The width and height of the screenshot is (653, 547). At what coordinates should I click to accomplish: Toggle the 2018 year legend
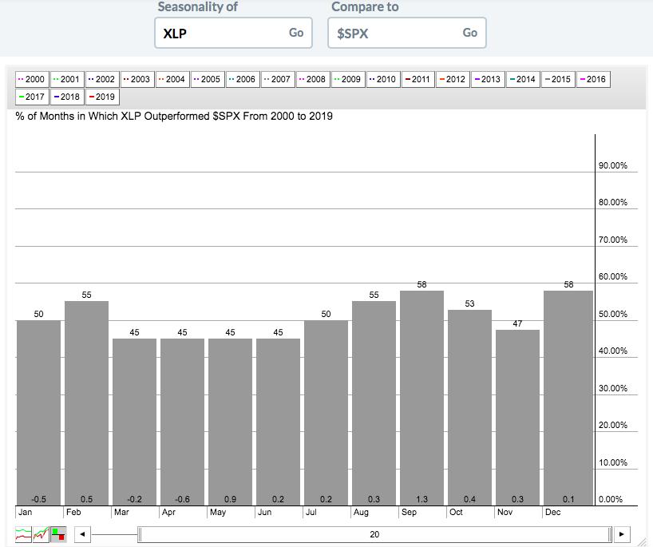[67, 97]
